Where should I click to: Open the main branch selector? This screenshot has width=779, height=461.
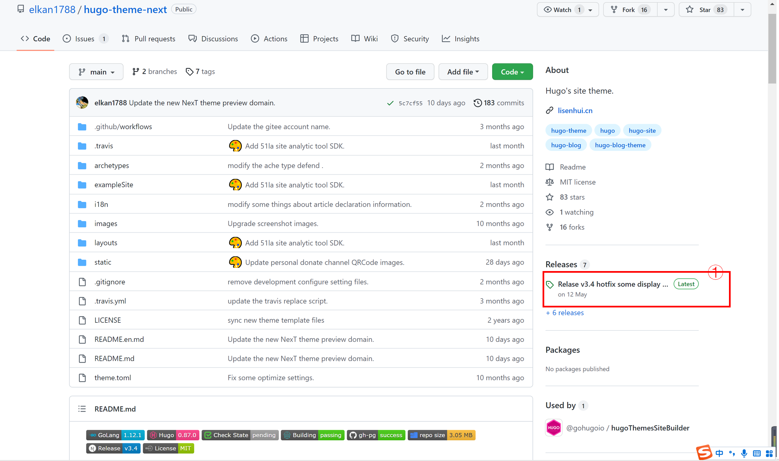(x=96, y=72)
